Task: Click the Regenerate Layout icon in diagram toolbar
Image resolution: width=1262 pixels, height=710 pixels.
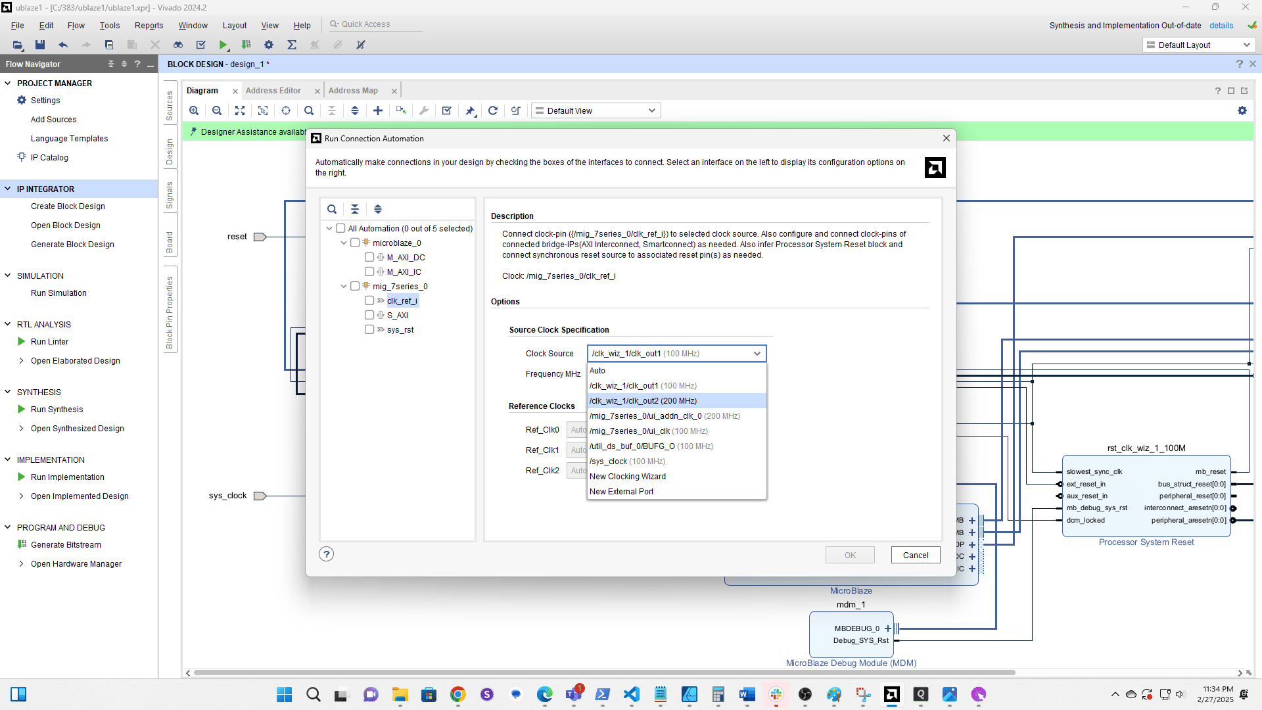Action: [x=493, y=110]
